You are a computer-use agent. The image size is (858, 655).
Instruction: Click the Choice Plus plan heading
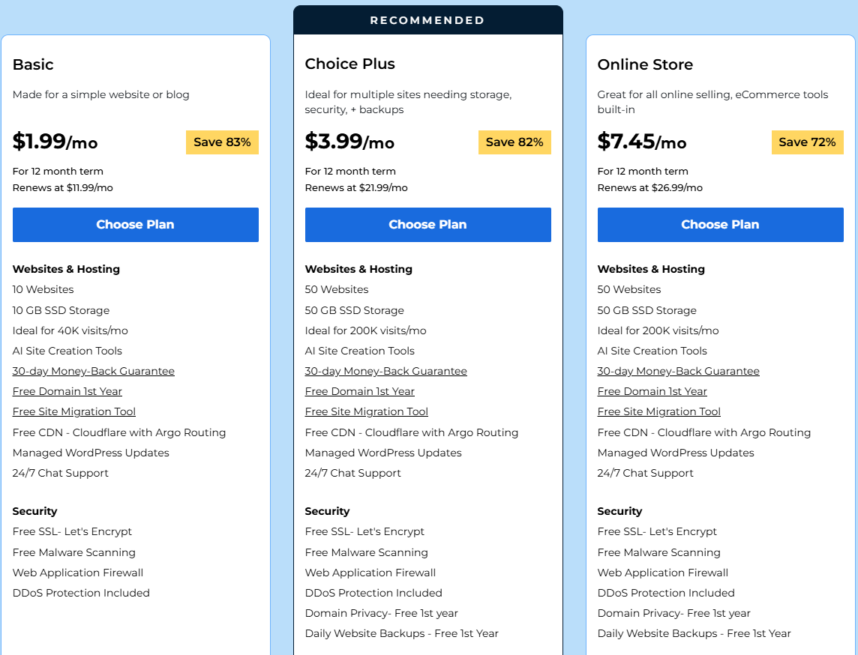coord(350,64)
